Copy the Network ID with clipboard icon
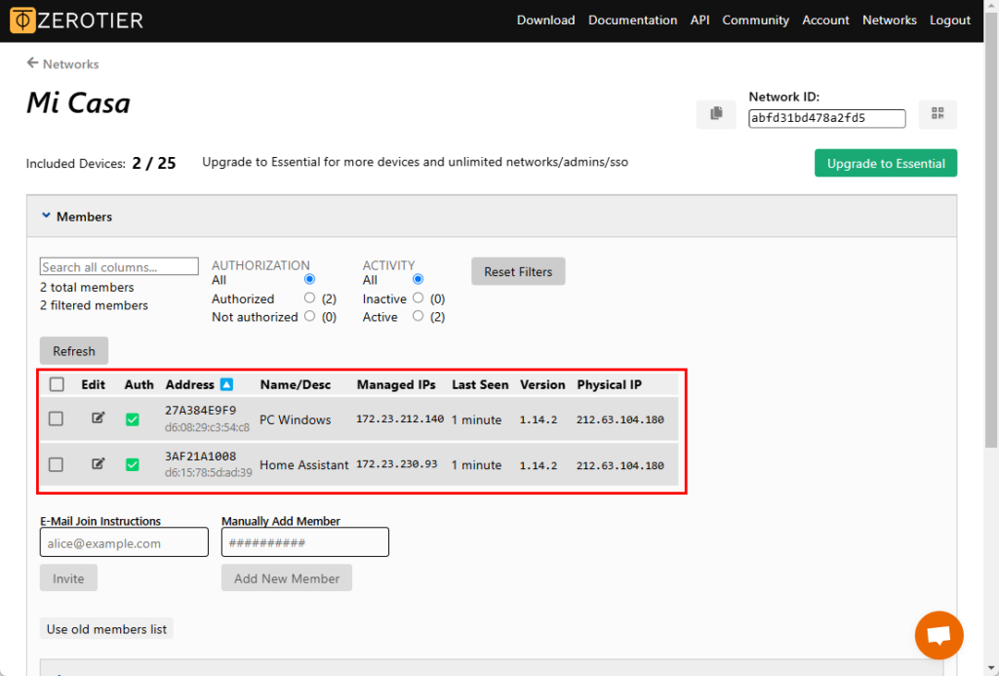The width and height of the screenshot is (999, 676). point(716,114)
